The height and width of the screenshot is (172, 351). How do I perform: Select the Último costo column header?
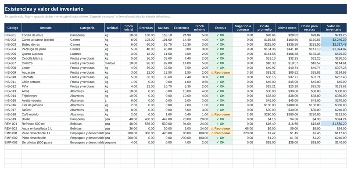287,28
